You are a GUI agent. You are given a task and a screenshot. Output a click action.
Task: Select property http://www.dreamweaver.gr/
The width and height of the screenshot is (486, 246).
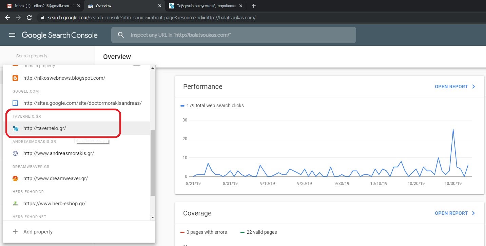77,178
